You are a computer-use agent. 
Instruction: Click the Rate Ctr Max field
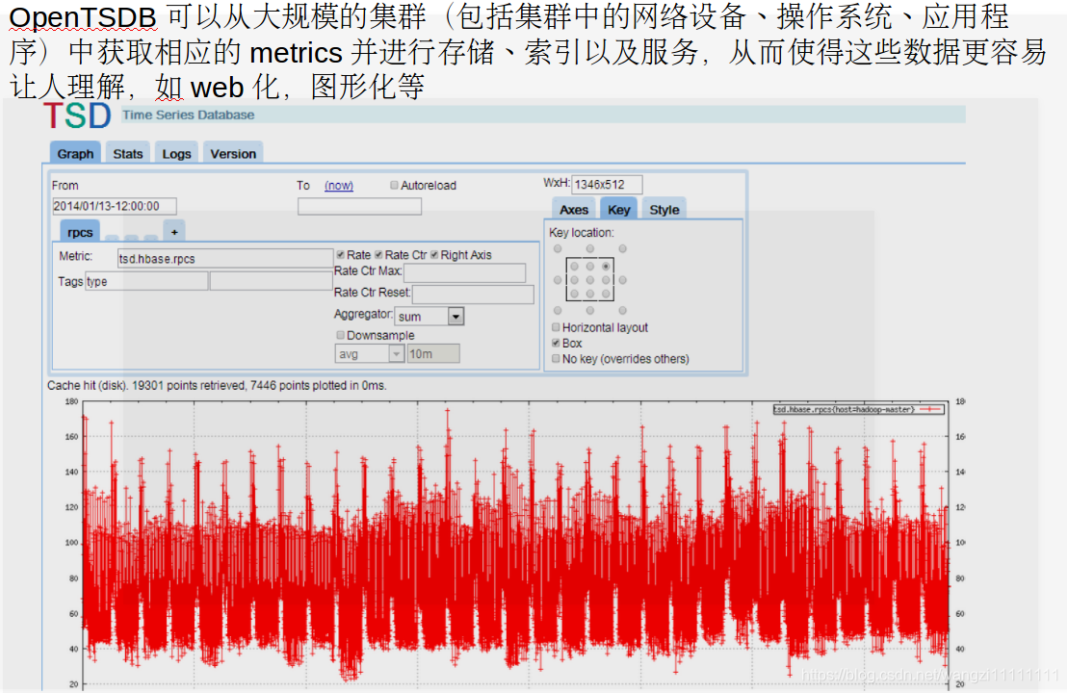pyautogui.click(x=465, y=273)
